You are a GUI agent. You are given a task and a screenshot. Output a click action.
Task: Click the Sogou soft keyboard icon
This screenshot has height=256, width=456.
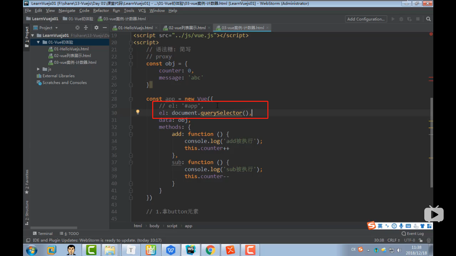(x=408, y=226)
